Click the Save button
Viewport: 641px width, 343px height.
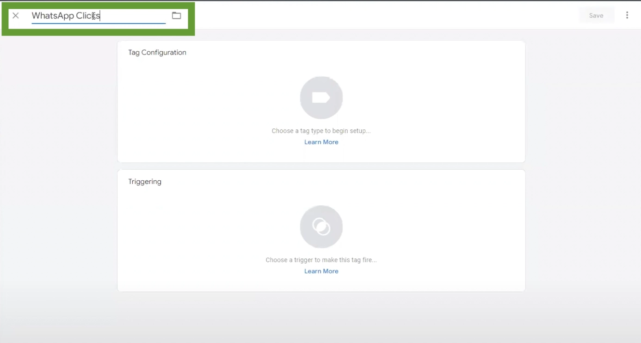(x=596, y=16)
